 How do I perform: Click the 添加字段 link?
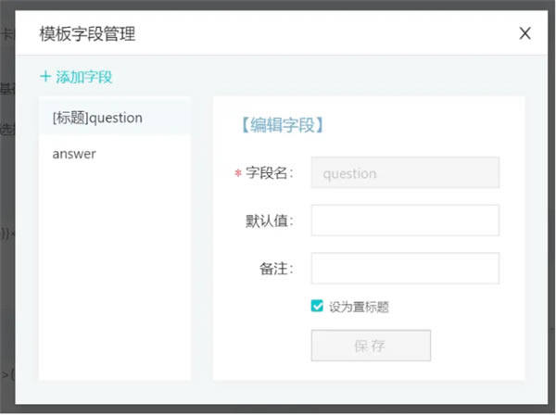(x=76, y=77)
